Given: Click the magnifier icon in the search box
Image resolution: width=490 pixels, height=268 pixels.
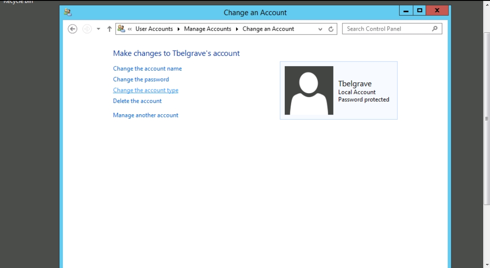Looking at the screenshot, I should click(x=434, y=29).
